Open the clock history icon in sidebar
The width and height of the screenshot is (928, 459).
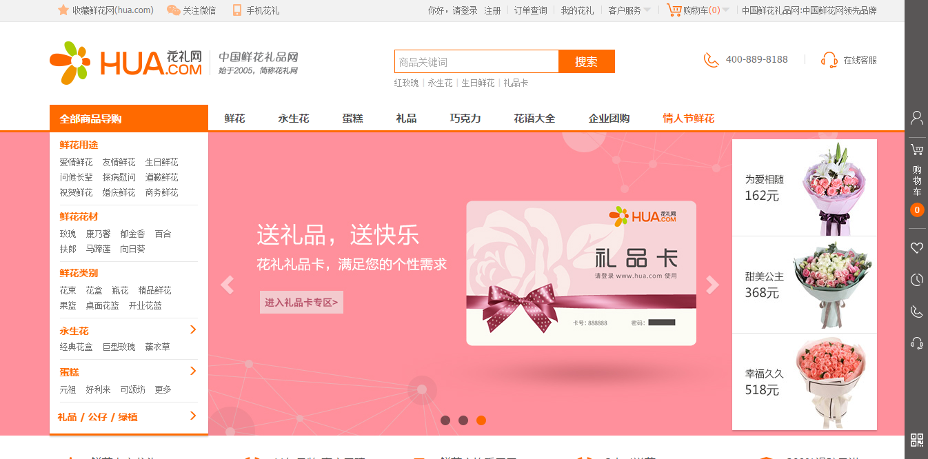(x=916, y=279)
